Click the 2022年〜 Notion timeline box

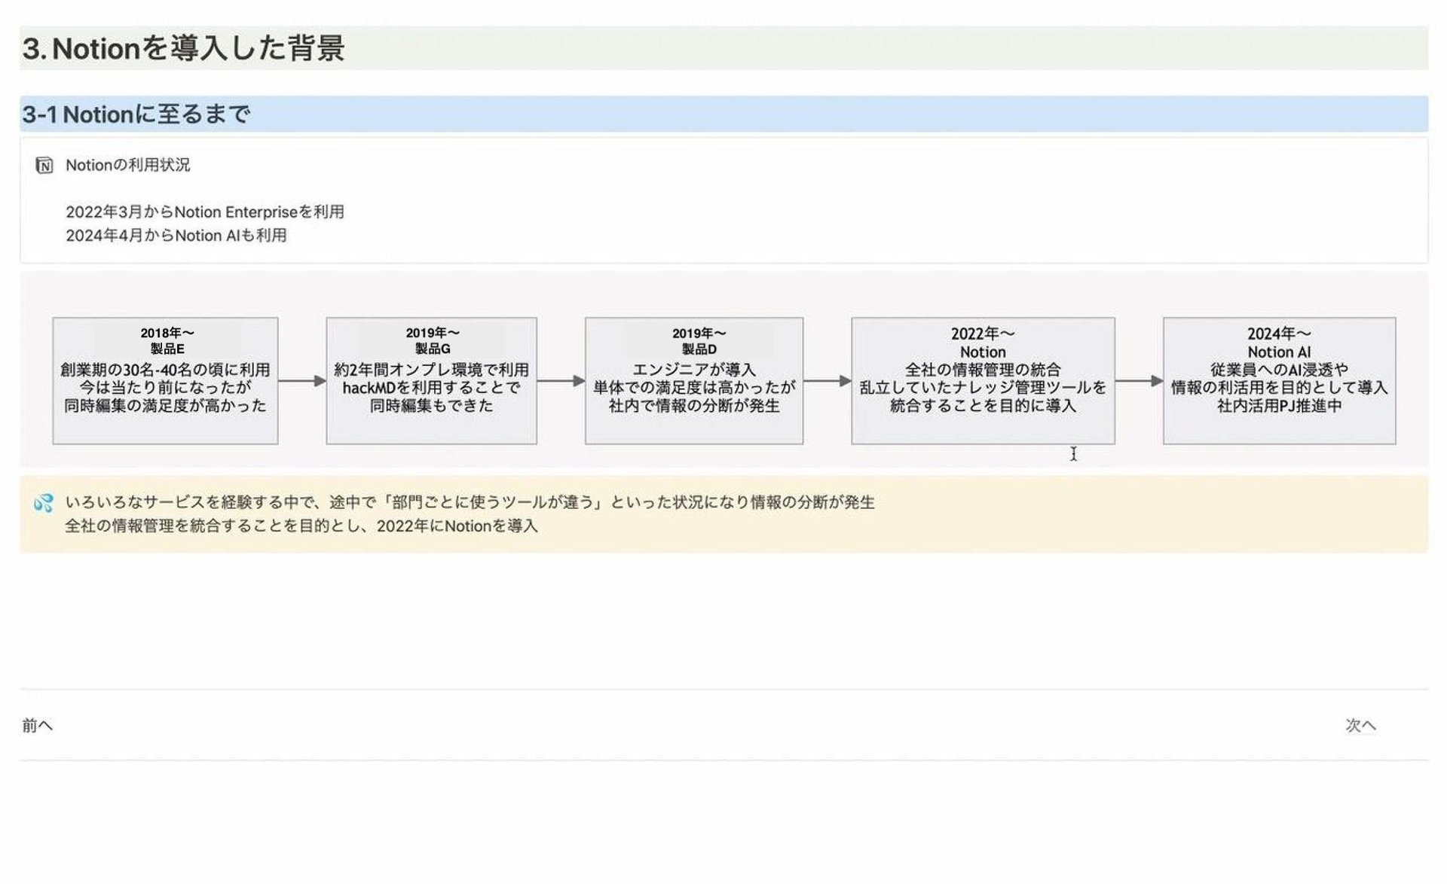(983, 381)
